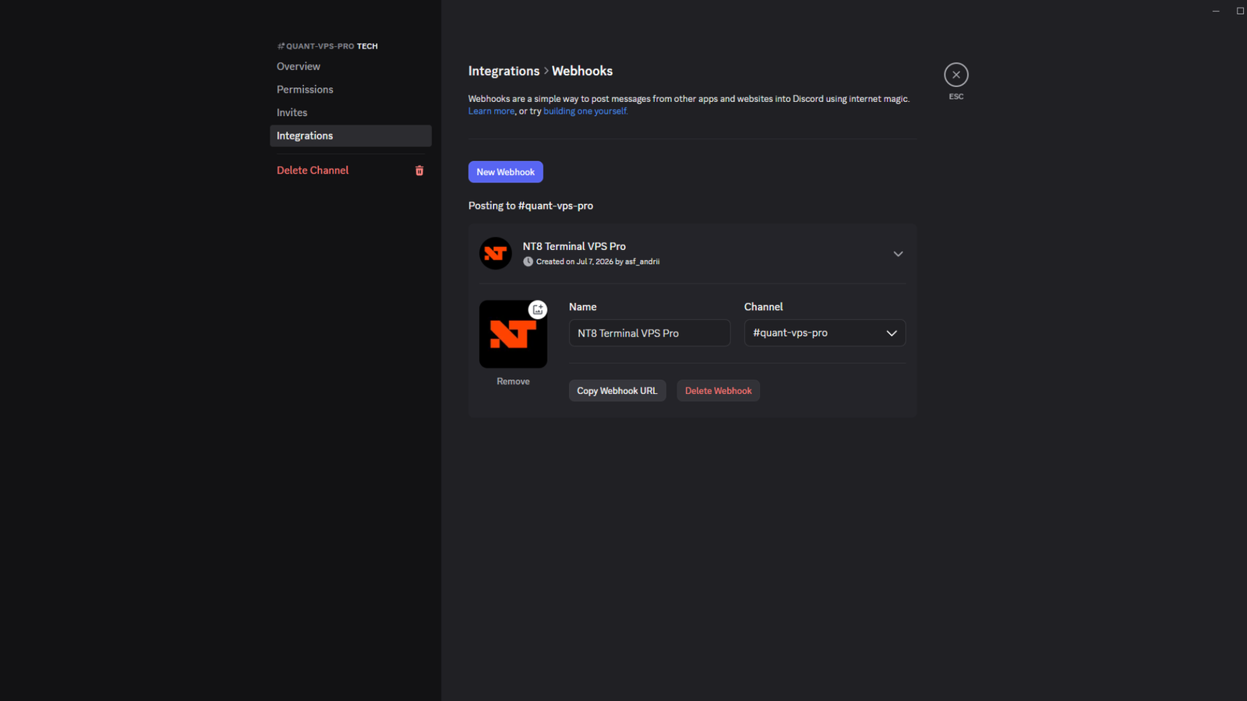1247x701 pixels.
Task: Maximize the Discord window
Action: [1240, 11]
